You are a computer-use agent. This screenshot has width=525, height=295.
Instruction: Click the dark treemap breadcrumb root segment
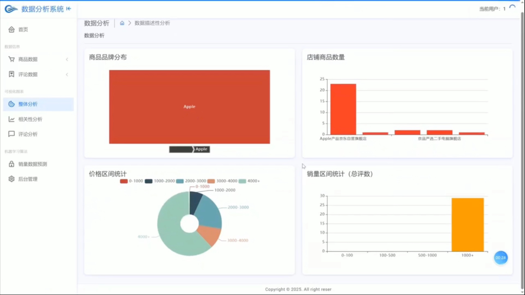point(181,149)
